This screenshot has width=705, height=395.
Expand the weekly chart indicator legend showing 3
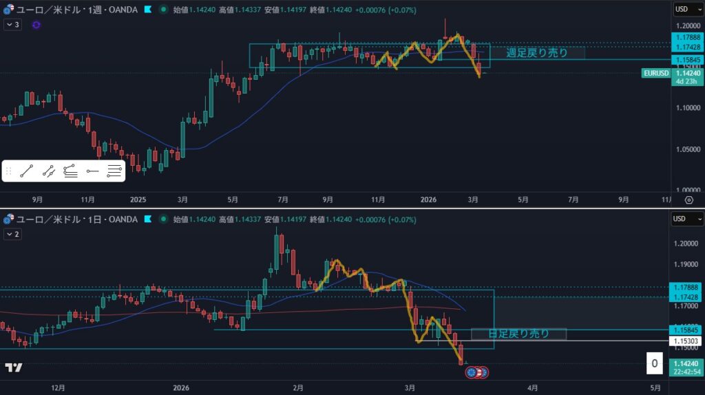[x=12, y=25]
